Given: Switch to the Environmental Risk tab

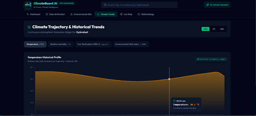Looking at the screenshot, I should point(81,14).
